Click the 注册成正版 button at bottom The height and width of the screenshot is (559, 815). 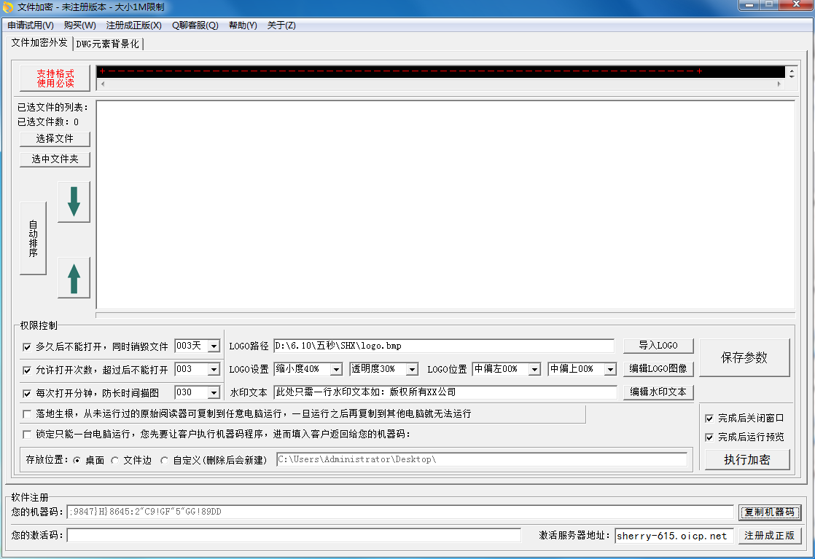click(770, 536)
